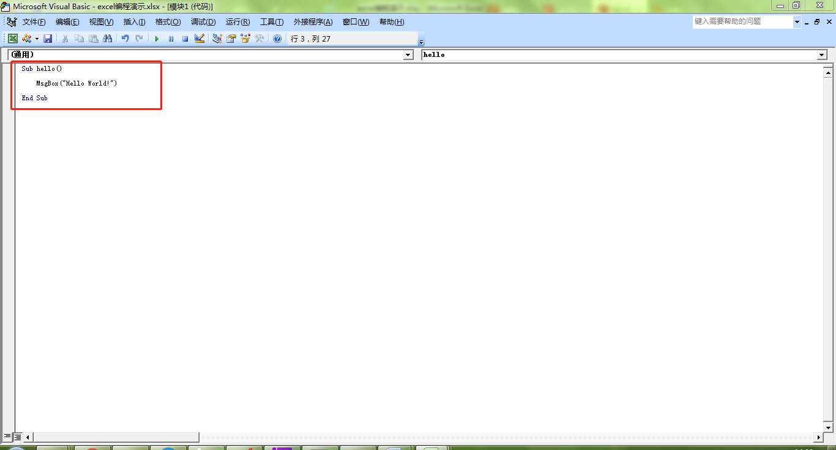Switch to Procedure View button
The width and height of the screenshot is (836, 450).
click(7, 437)
